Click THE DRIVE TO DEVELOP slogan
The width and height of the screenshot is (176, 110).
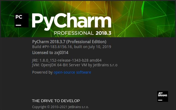pyautogui.click(x=56, y=101)
